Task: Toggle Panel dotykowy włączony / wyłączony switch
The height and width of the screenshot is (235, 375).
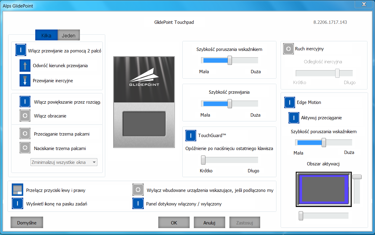Action: click(x=138, y=204)
